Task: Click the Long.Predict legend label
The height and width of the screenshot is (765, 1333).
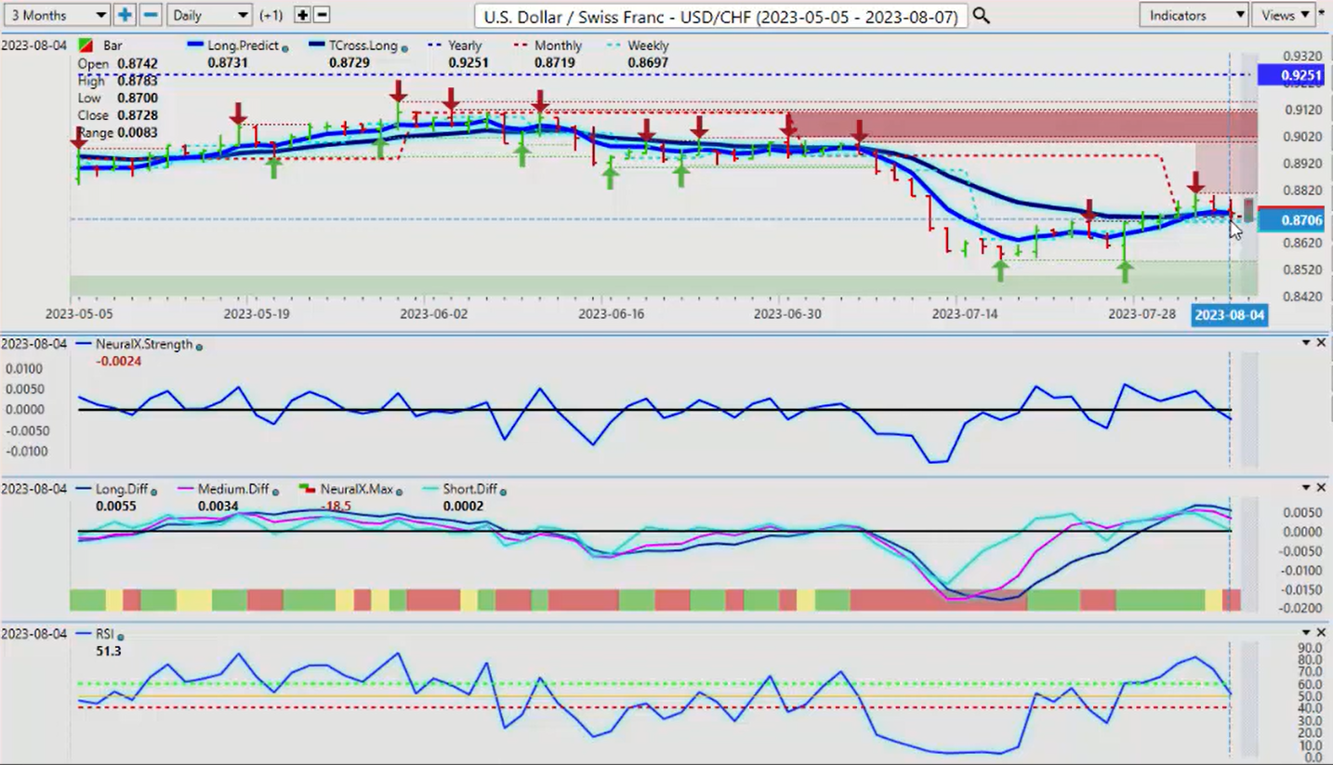Action: click(244, 46)
